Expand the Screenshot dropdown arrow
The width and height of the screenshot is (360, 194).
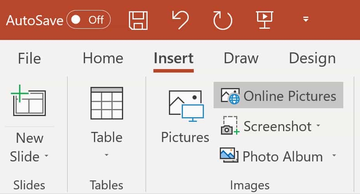coord(318,125)
